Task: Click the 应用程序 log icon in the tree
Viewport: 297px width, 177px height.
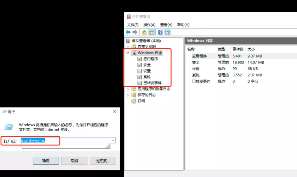Action: pyautogui.click(x=140, y=59)
